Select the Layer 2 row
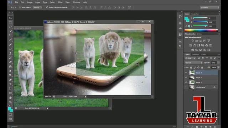The width and height of the screenshot is (228, 128). coord(201,82)
